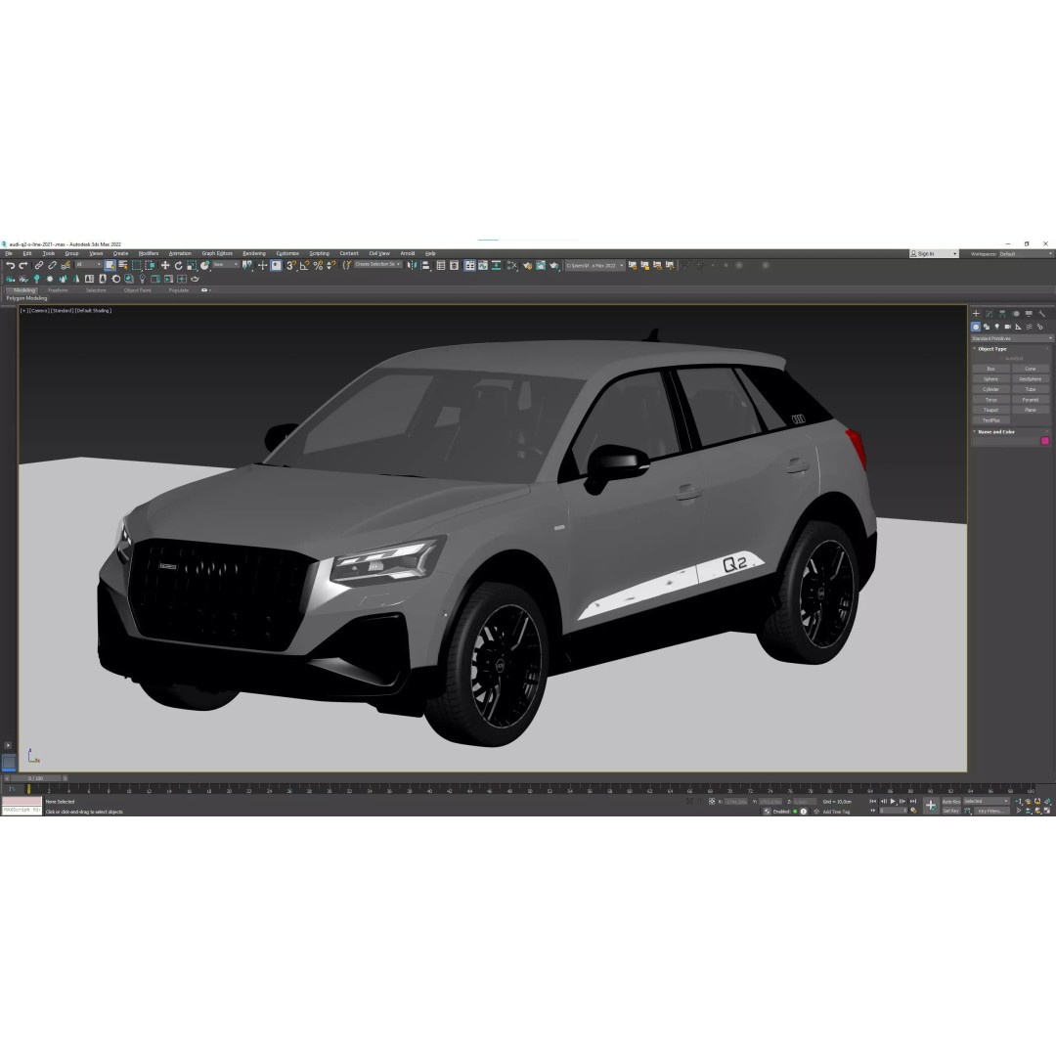This screenshot has width=1056, height=1056.
Task: Click the large Set Keys plus icon
Action: point(931,806)
